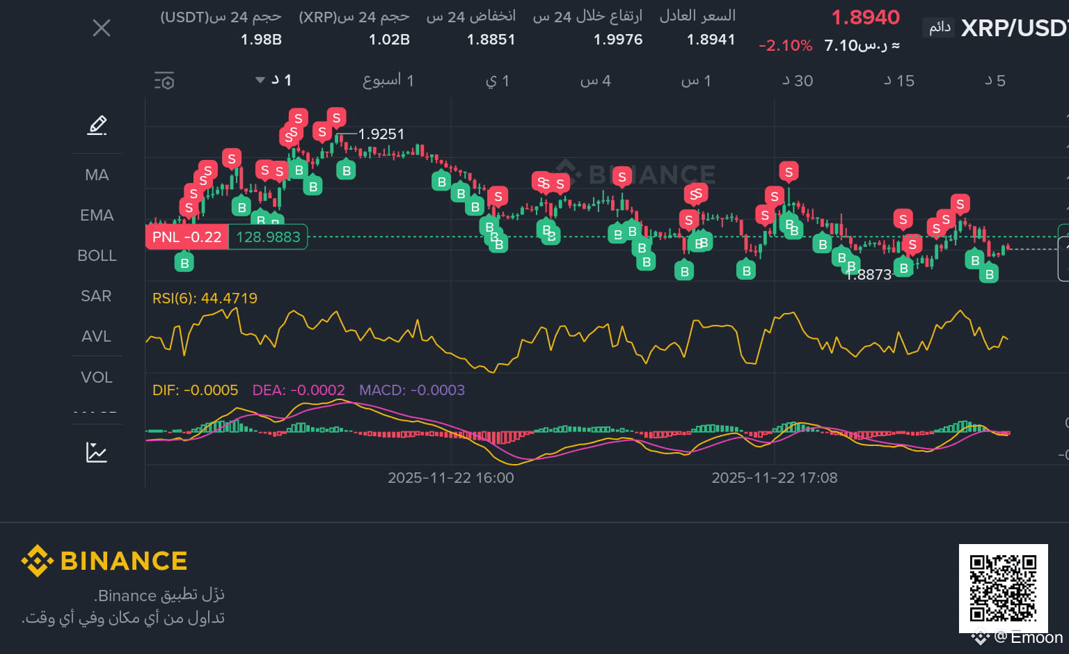The width and height of the screenshot is (1069, 654).
Task: Click the DIF: -0.0005 label
Action: [x=195, y=390]
